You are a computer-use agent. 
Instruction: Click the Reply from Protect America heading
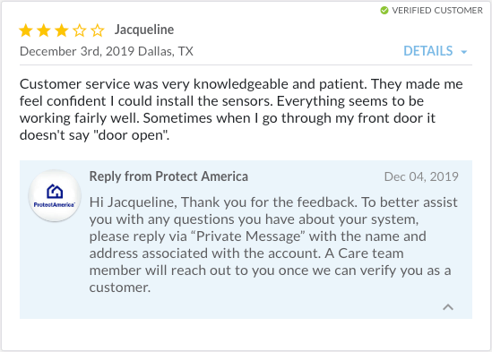(168, 176)
